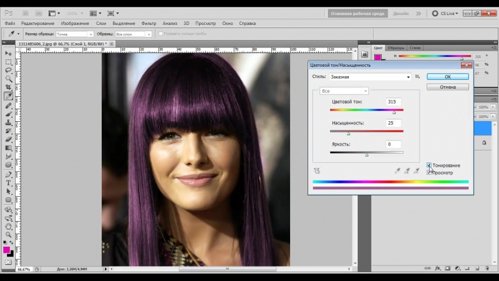The height and width of the screenshot is (281, 499).
Task: Open the Фильтр menu
Action: point(149,23)
